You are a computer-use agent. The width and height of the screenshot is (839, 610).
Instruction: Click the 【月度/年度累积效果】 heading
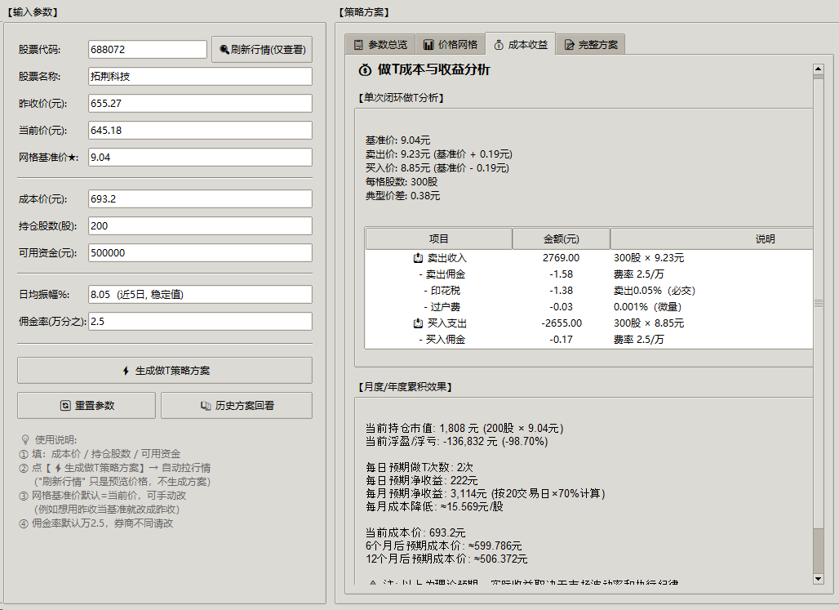(x=405, y=387)
